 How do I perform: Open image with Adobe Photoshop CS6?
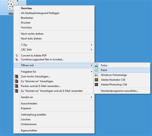[122, 84]
